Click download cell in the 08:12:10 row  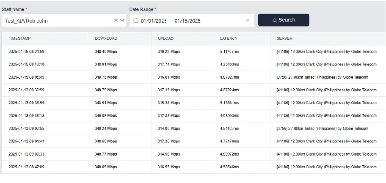[x=106, y=64]
